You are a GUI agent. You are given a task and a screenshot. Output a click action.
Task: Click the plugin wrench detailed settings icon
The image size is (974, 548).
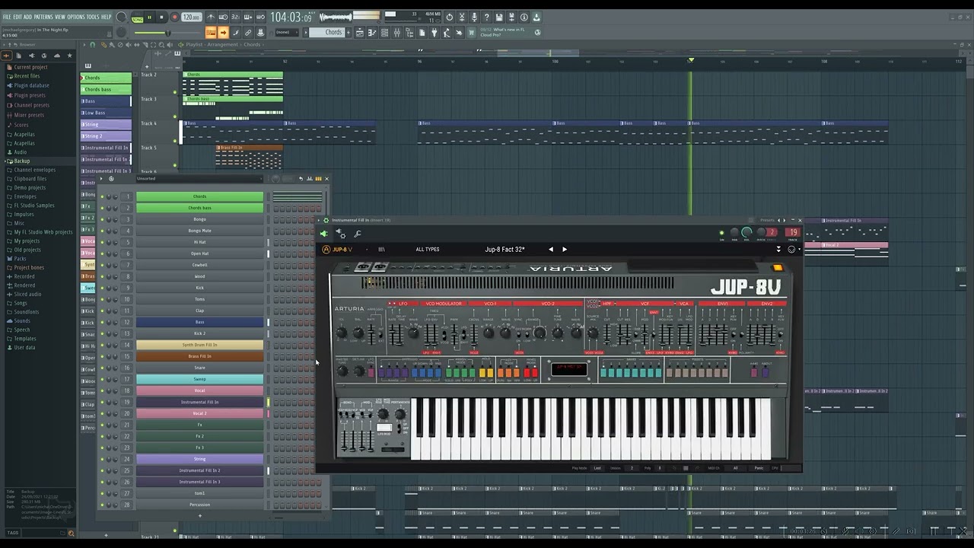point(358,234)
